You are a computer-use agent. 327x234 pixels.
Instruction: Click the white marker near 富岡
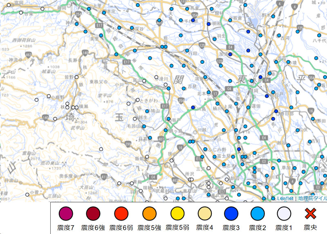9,5
